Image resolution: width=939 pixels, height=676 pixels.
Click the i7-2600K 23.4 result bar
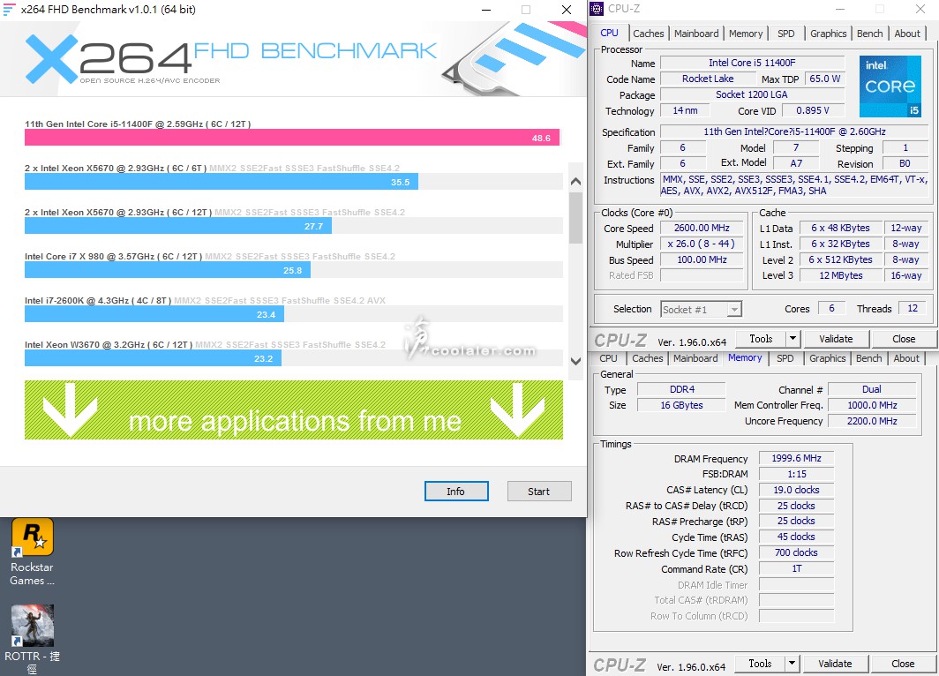coord(154,314)
